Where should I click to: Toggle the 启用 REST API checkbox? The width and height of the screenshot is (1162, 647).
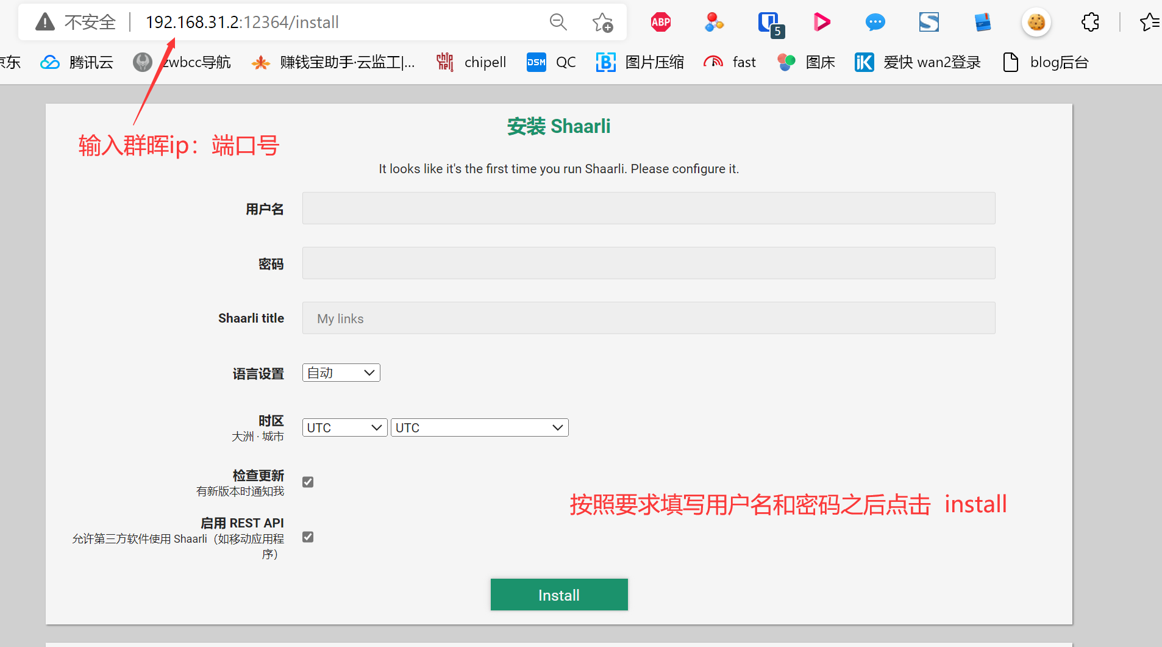tap(308, 537)
